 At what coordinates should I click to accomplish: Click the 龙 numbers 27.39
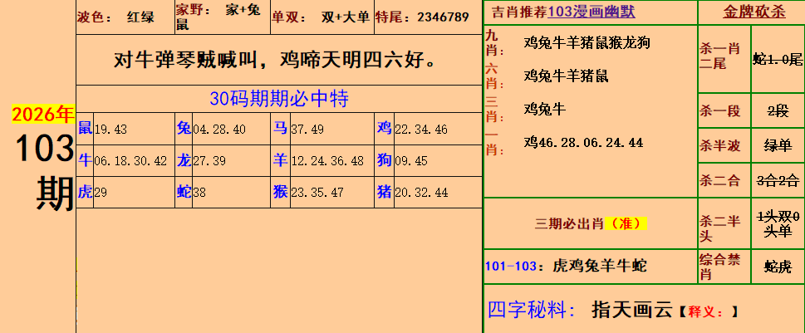pyautogui.click(x=209, y=161)
